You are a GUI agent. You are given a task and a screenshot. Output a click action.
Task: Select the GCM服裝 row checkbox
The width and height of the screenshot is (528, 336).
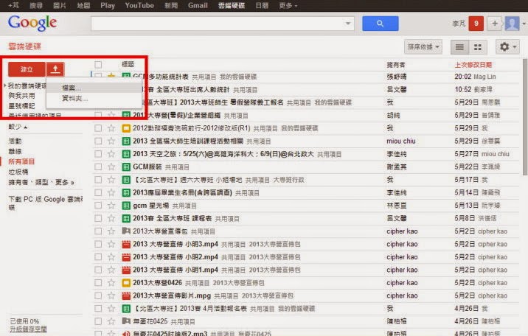coord(98,167)
